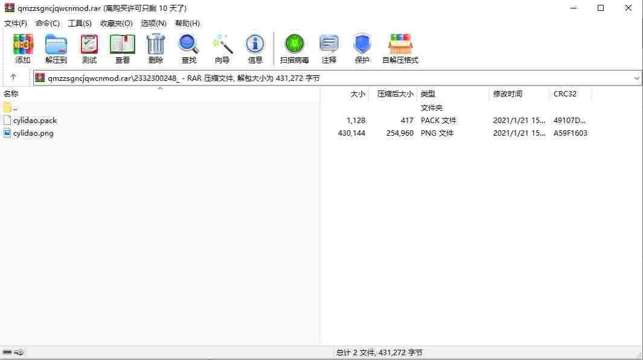Open the Options (选项) menu
643x360 pixels.
154,24
